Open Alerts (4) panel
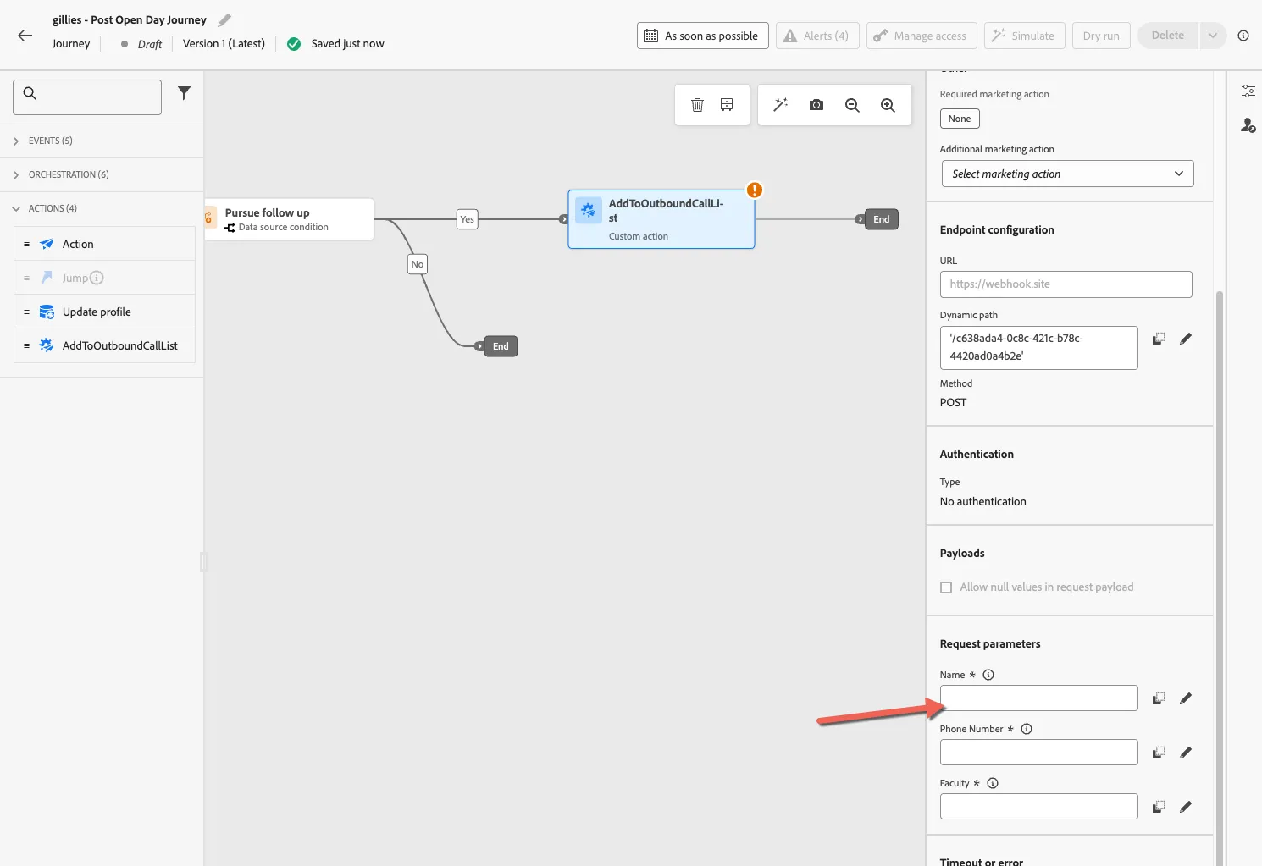The image size is (1262, 866). click(x=817, y=36)
